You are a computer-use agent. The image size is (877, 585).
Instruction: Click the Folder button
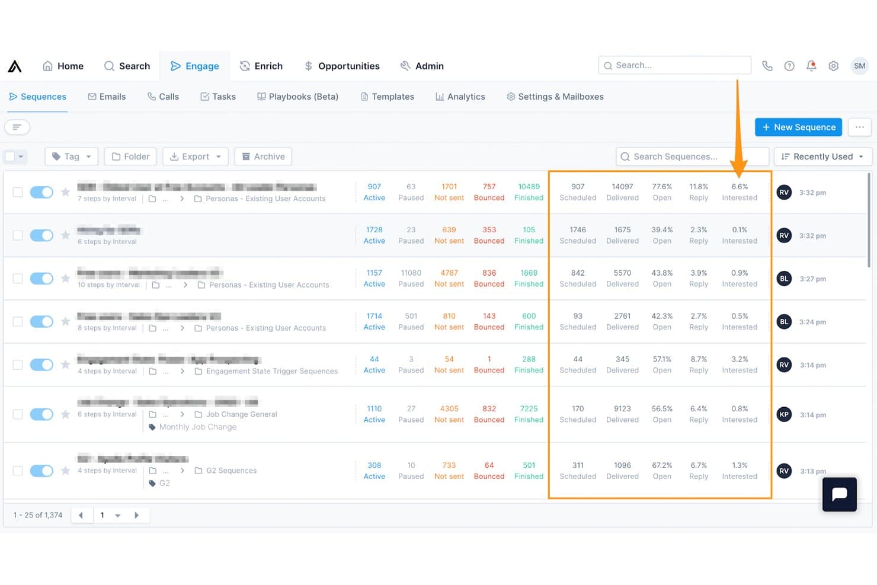tap(130, 156)
